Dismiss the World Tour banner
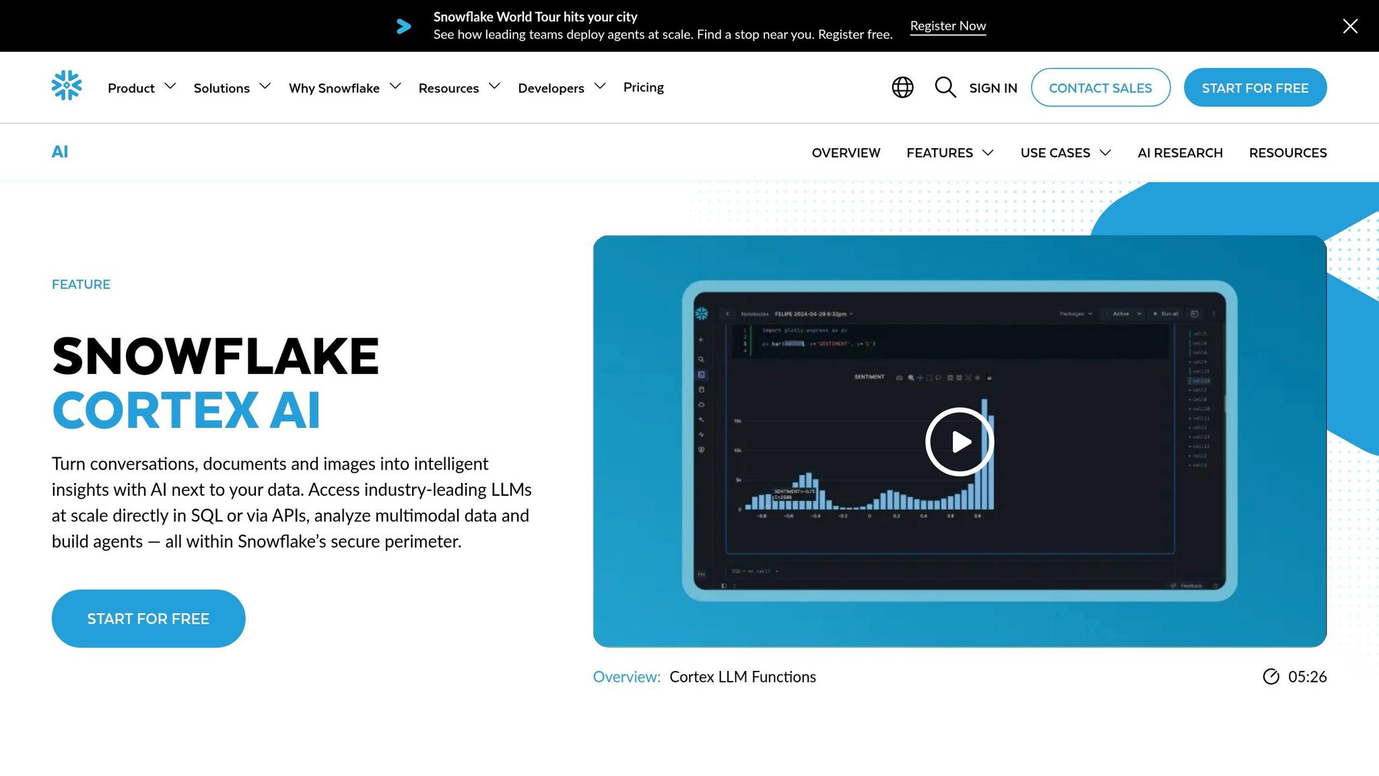 coord(1350,26)
